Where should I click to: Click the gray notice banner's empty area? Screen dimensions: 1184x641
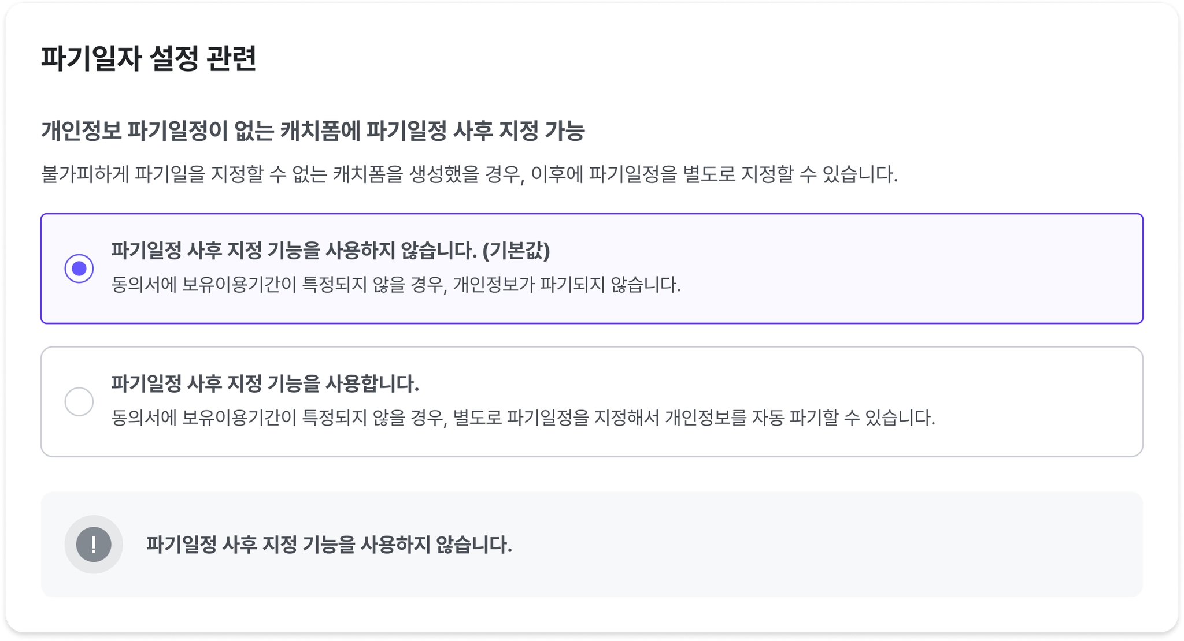809,545
